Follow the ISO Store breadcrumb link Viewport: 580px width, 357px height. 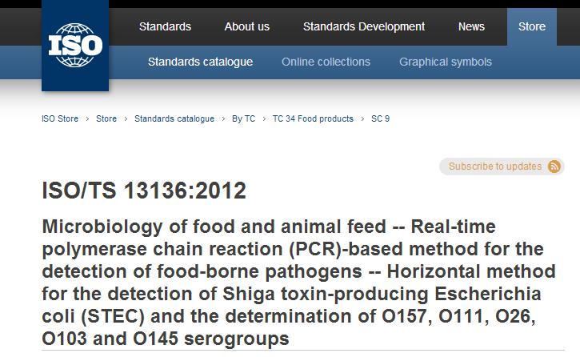[x=60, y=118]
